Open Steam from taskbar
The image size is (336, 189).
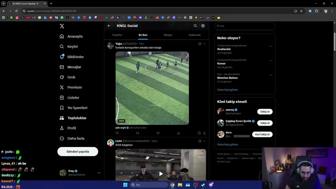coord(203,185)
